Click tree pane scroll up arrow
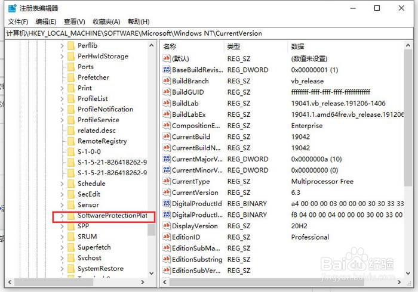The image size is (418, 292). tap(152, 45)
